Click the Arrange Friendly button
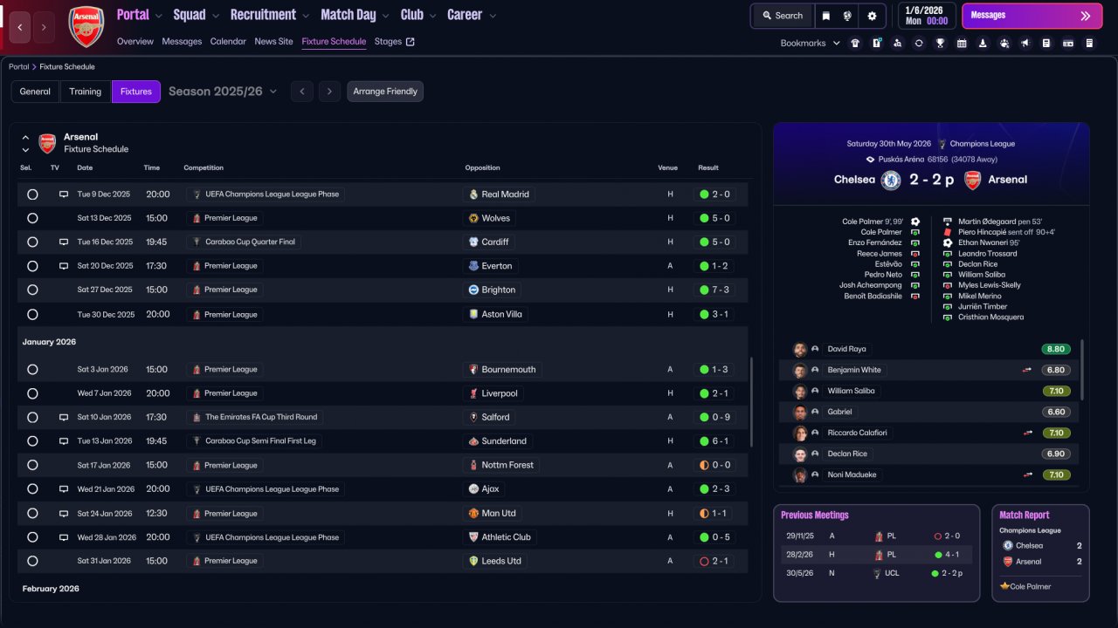The width and height of the screenshot is (1118, 628). tap(385, 92)
